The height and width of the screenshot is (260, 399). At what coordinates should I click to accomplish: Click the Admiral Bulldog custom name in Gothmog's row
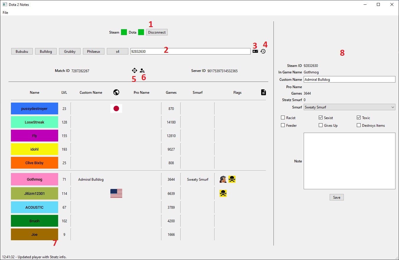[x=91, y=179]
